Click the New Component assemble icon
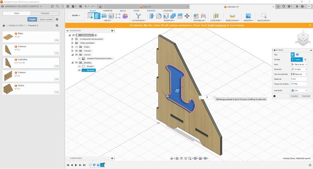This screenshot has height=169, width=313. pos(196,16)
